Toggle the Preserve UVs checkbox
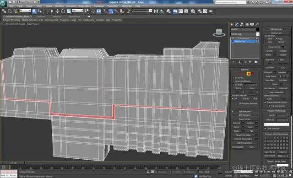Screen dimensions: 293x178 point(266,47)
